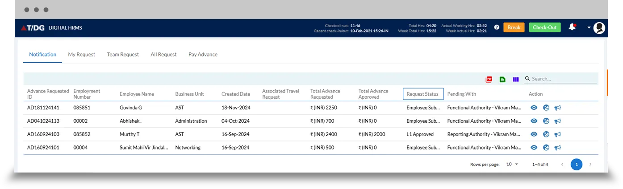Image resolution: width=623 pixels, height=189 pixels.
Task: Click megaphone icon in Murthy T row
Action: point(557,134)
